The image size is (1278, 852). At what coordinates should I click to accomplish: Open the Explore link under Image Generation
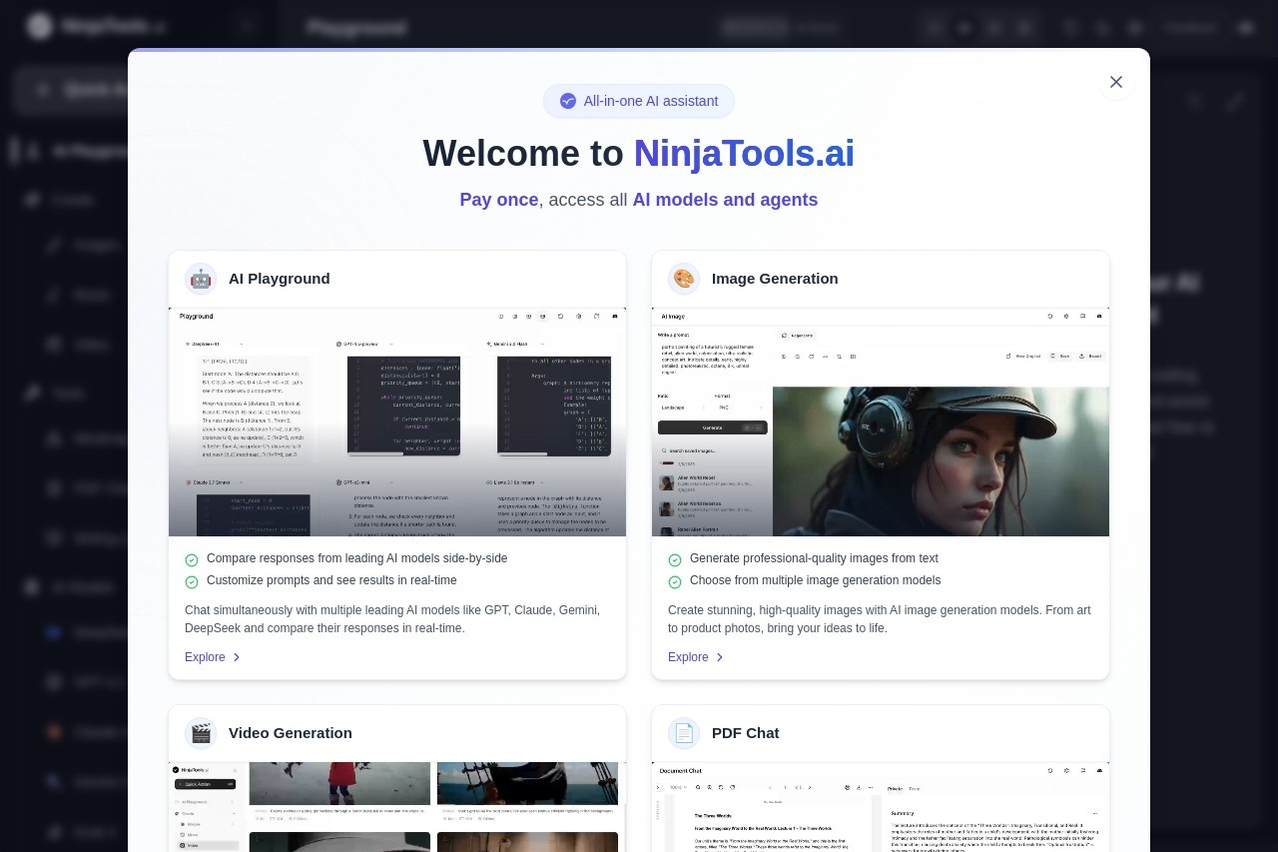tap(696, 657)
